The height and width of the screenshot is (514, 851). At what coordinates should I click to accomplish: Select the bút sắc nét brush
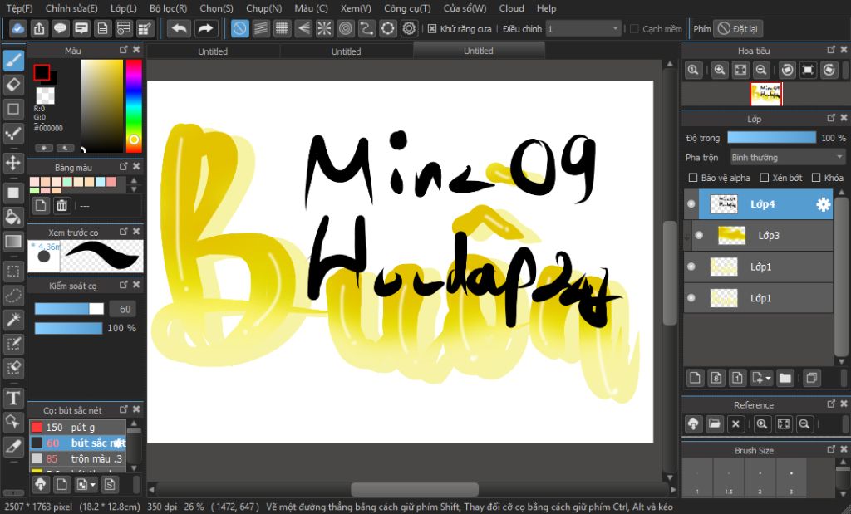pos(78,443)
